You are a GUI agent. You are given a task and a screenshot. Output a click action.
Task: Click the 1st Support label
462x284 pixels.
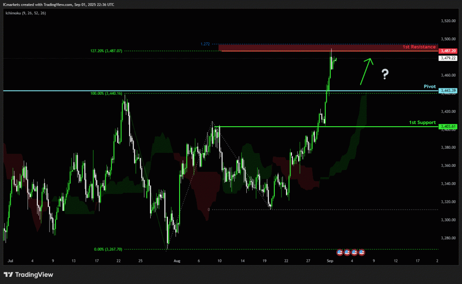coord(422,123)
